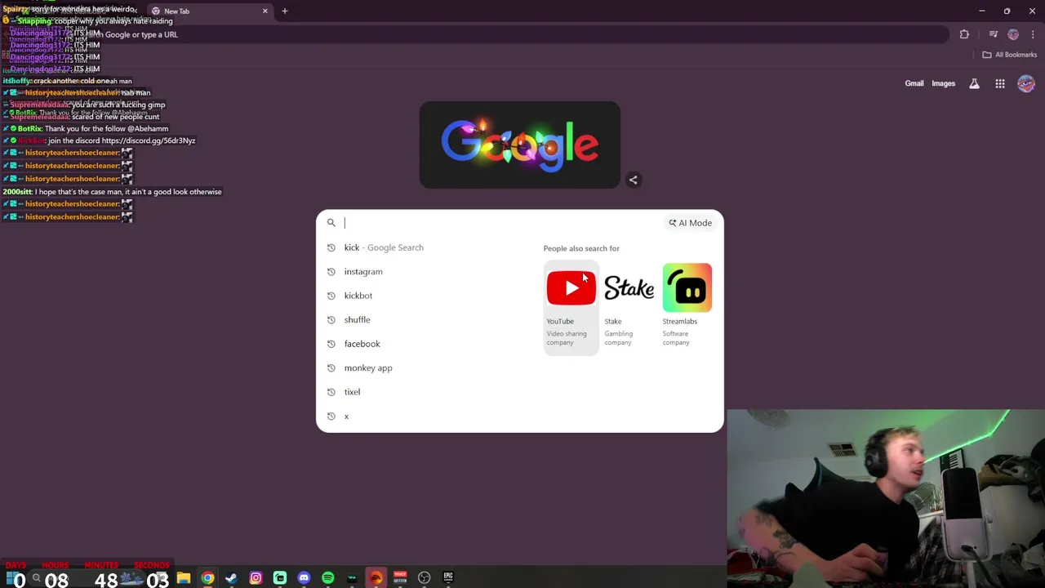Open the Chrome three-dot menu

click(x=1034, y=34)
